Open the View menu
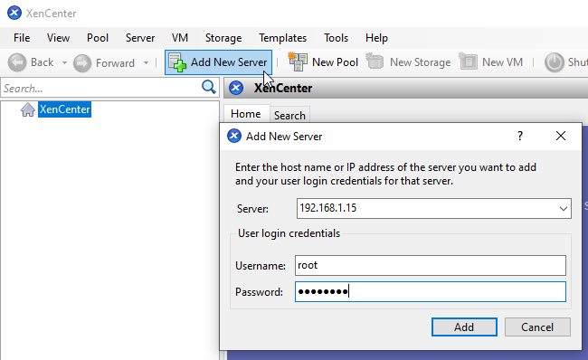 (x=58, y=38)
